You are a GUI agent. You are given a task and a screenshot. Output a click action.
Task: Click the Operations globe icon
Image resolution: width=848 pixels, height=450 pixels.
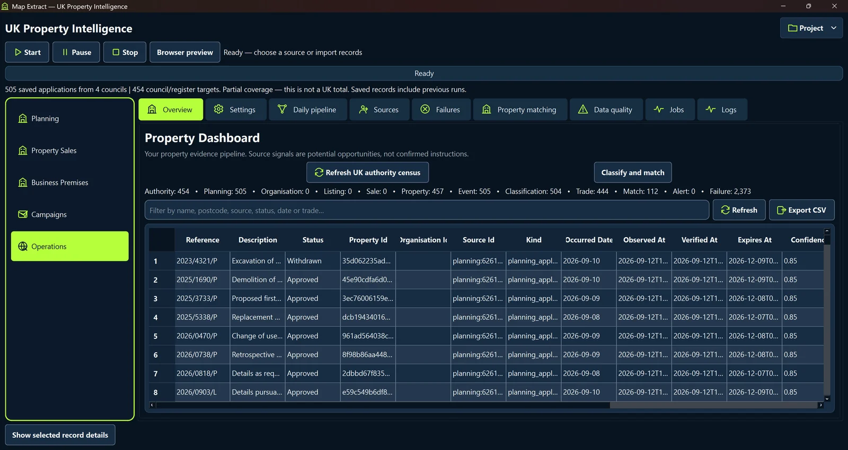pyautogui.click(x=23, y=246)
